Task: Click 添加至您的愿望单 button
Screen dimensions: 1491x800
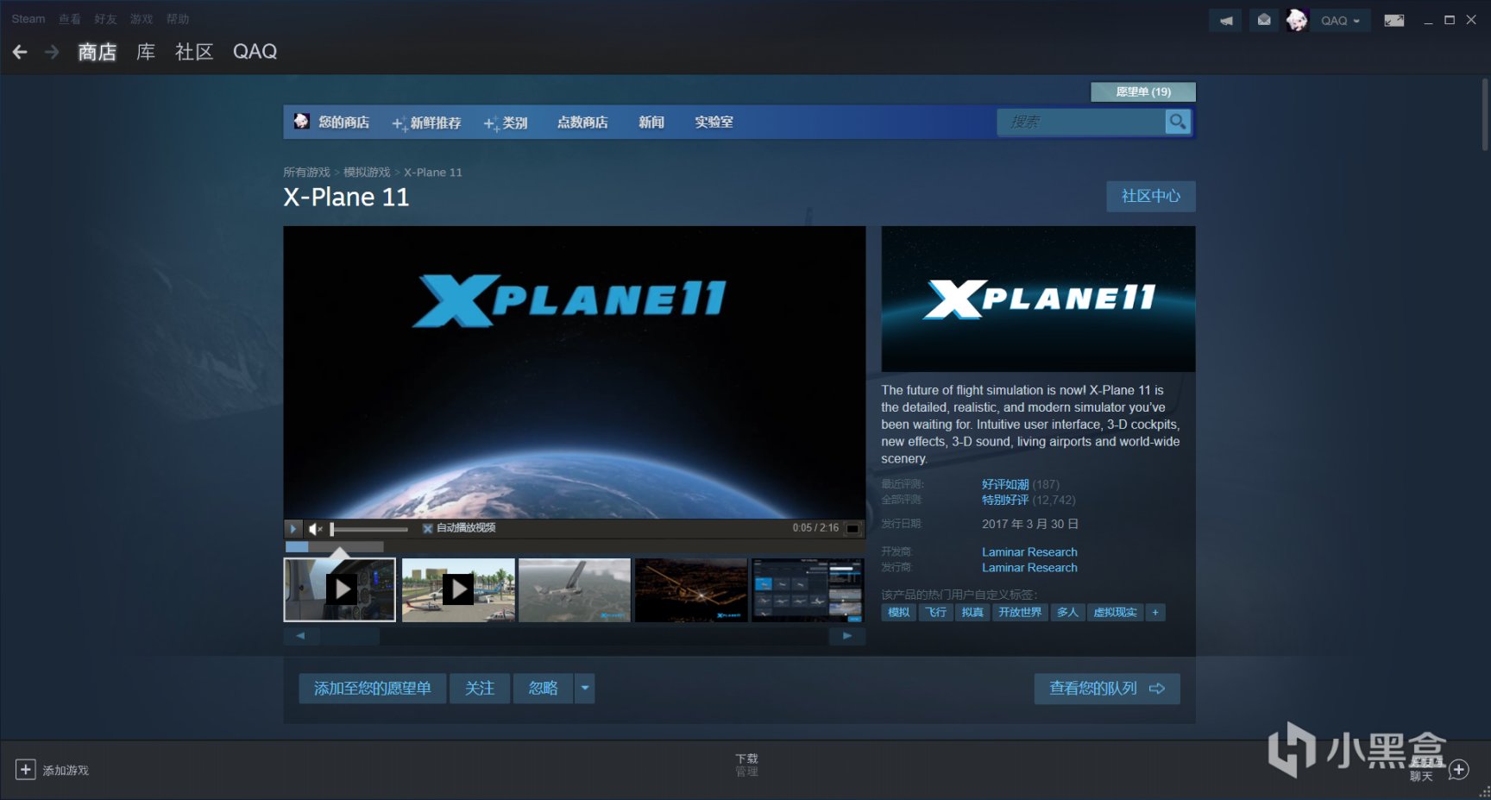Action: pyautogui.click(x=373, y=689)
